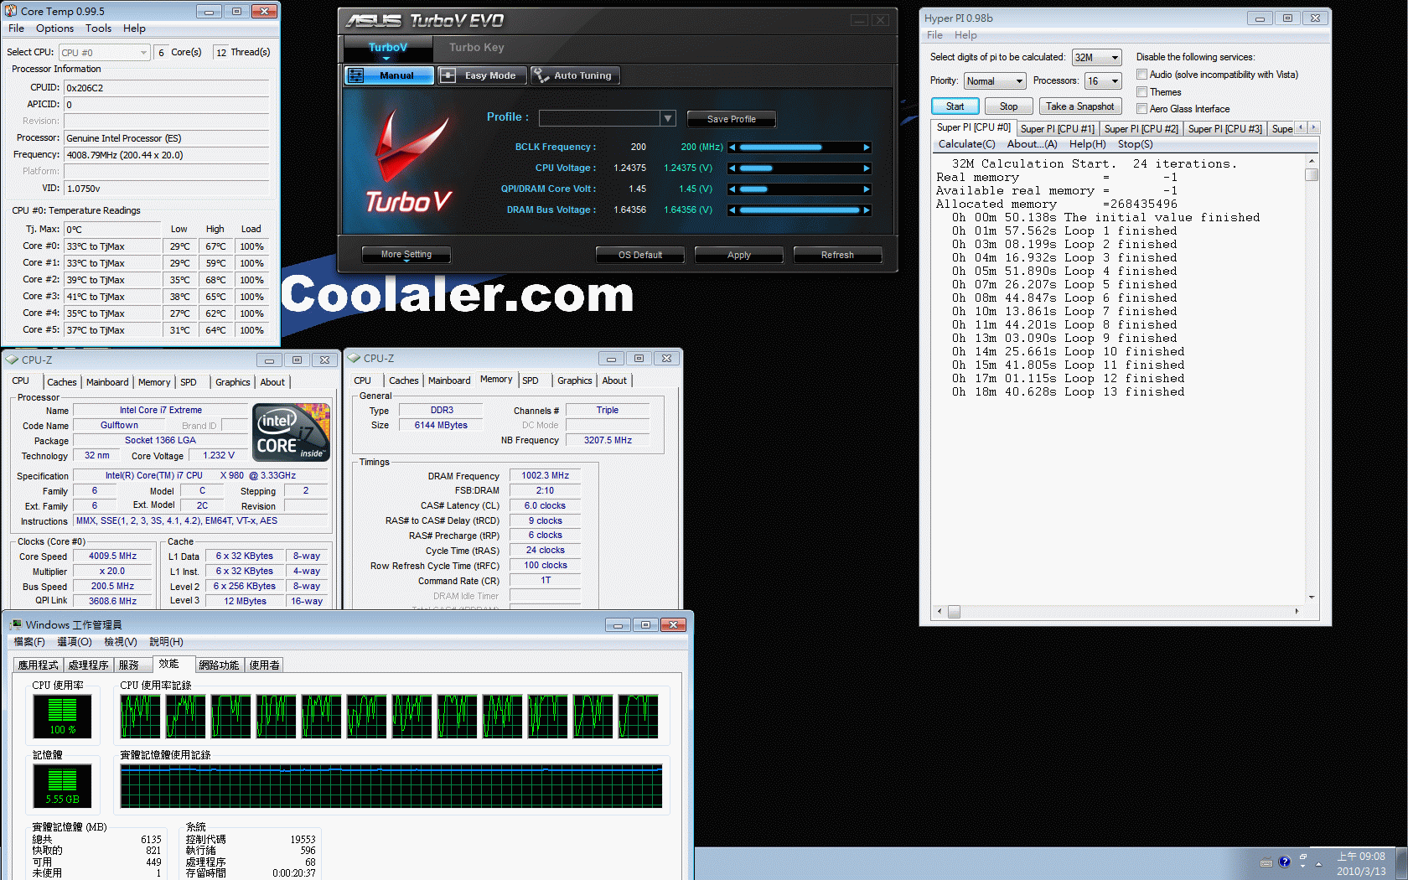
Task: Click the left arrow on QPI/DRAM Core Volt slider
Action: 732,189
